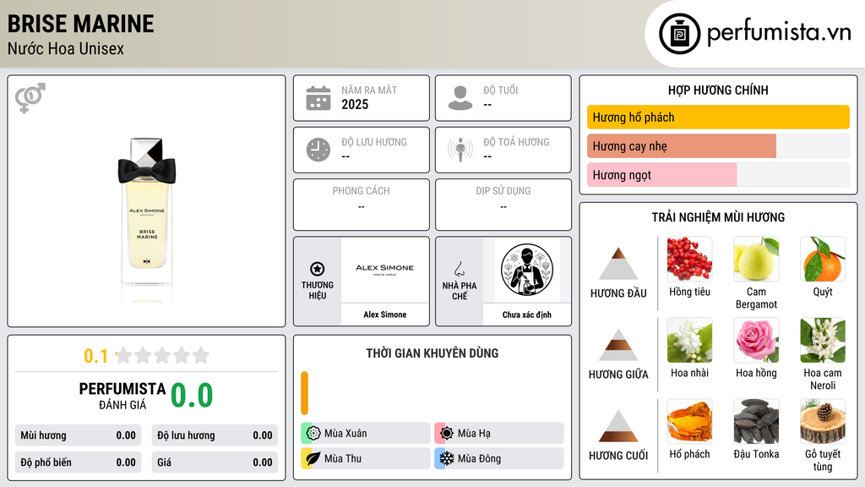Screen dimensions: 865x487
Task: Click the unisex gender symbol icon
Action: click(30, 98)
